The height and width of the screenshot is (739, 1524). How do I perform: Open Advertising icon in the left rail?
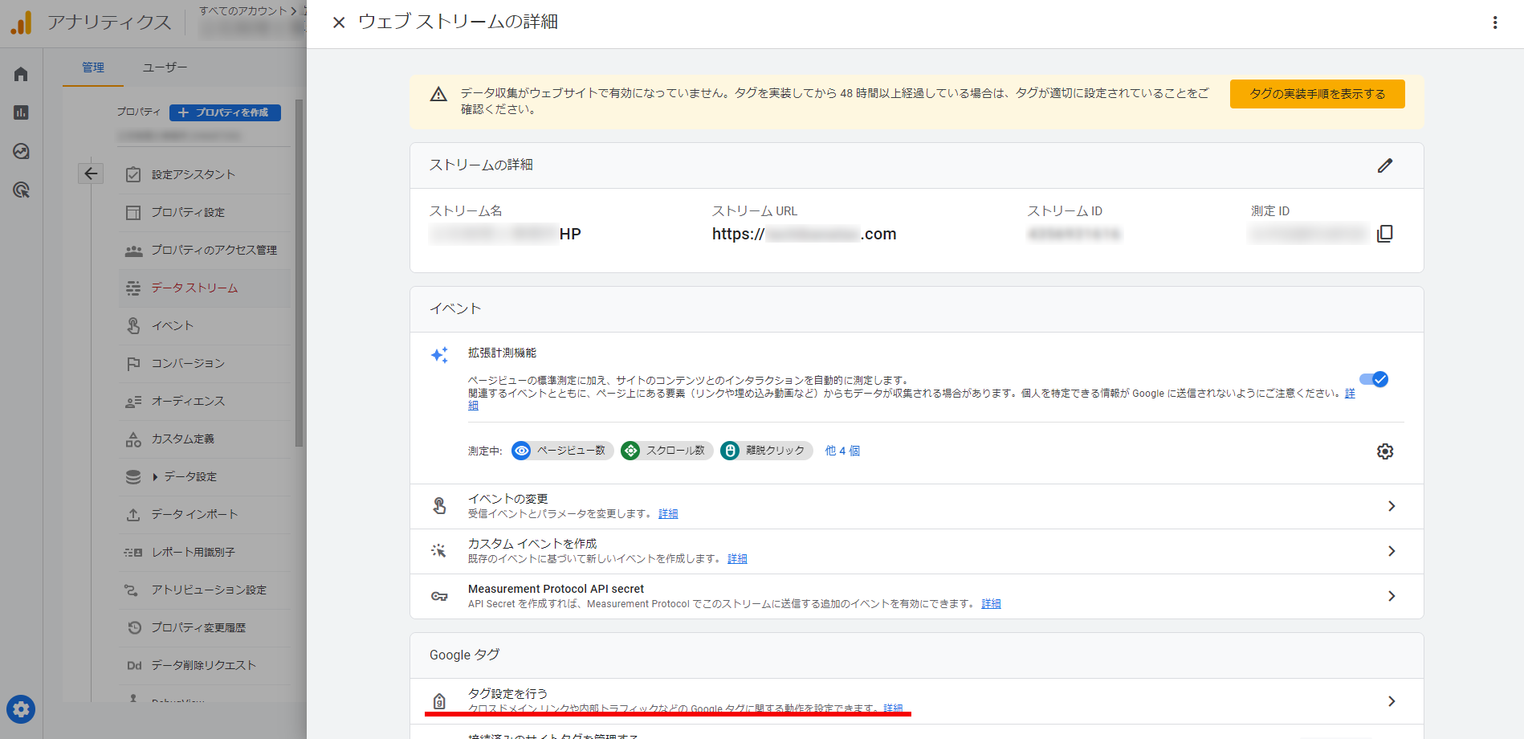[x=21, y=190]
